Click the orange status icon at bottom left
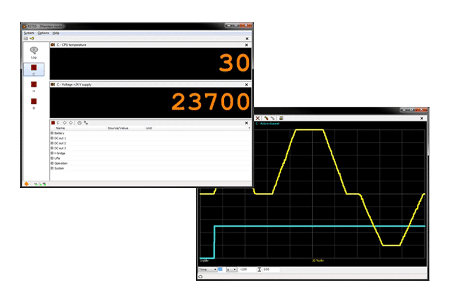The image size is (449, 307). pos(26,184)
